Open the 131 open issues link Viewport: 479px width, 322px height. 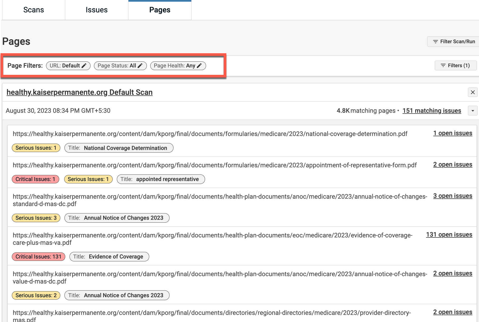tap(449, 235)
